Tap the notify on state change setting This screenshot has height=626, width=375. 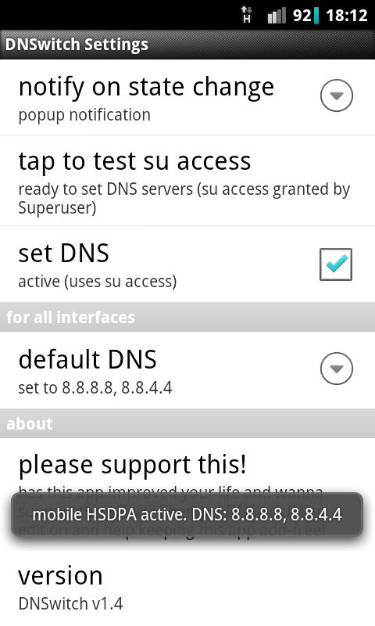187,97
